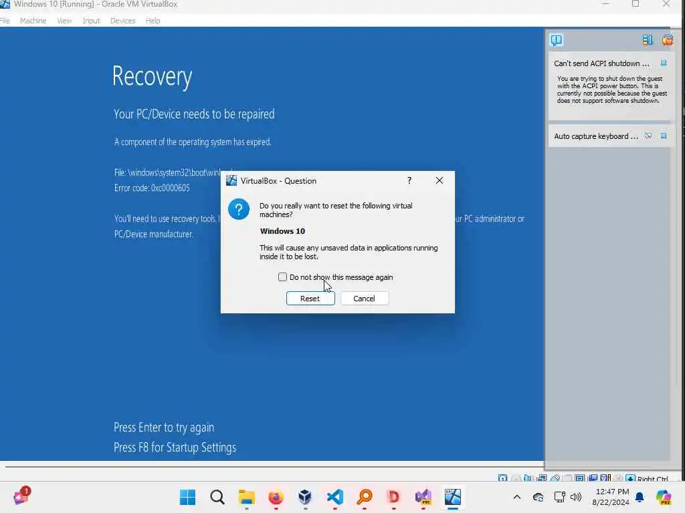Screen dimensions: 685x513
Task: Switch to Visual Studio Code in taskbar
Action: pos(335,497)
